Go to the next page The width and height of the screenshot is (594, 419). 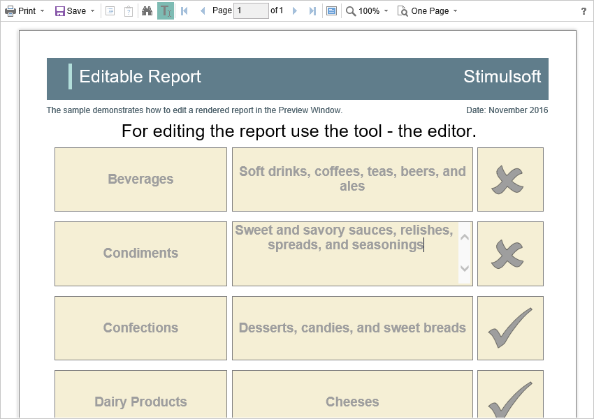pos(294,11)
